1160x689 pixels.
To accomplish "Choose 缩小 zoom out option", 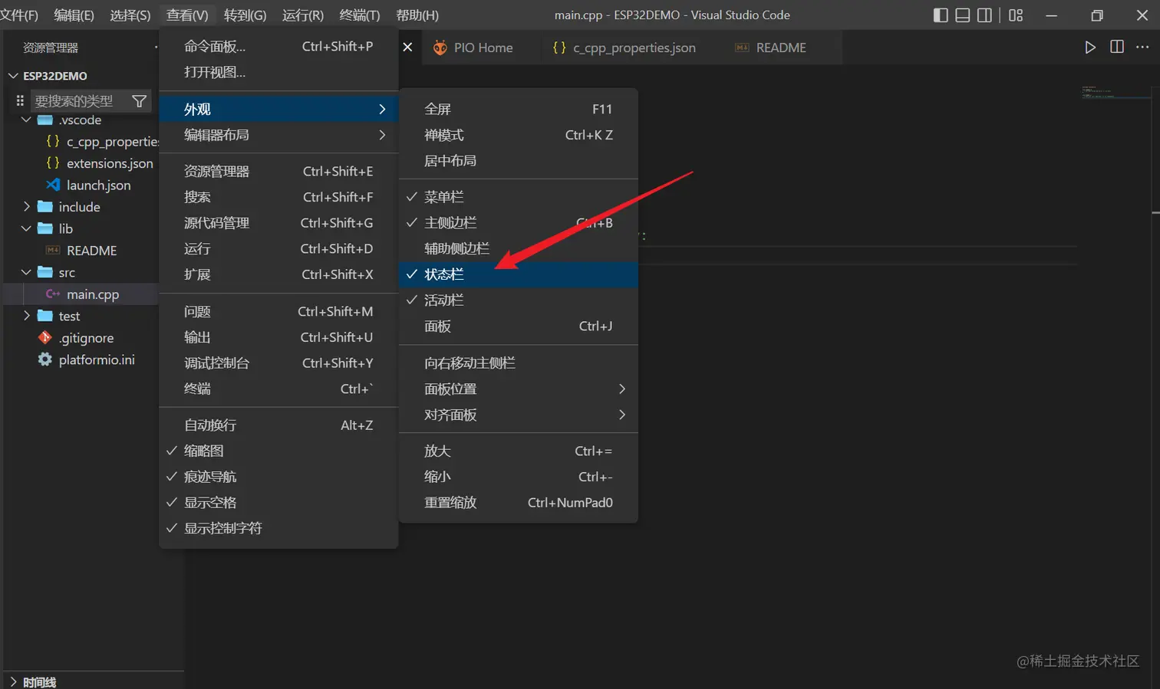I will pos(519,477).
